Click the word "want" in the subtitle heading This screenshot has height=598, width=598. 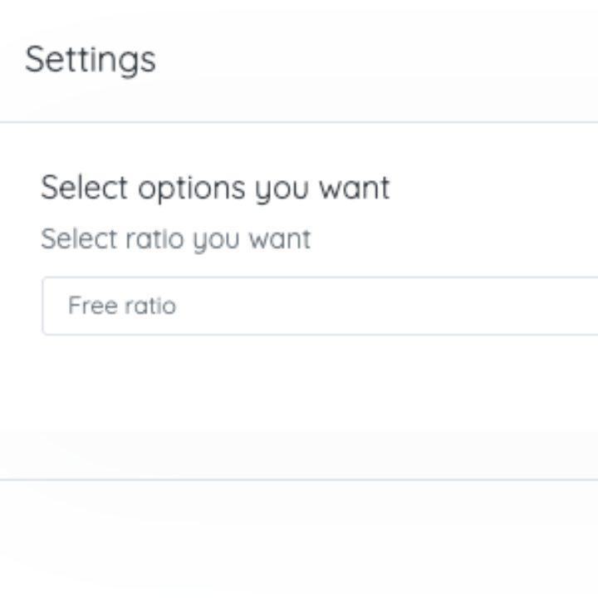(x=353, y=188)
